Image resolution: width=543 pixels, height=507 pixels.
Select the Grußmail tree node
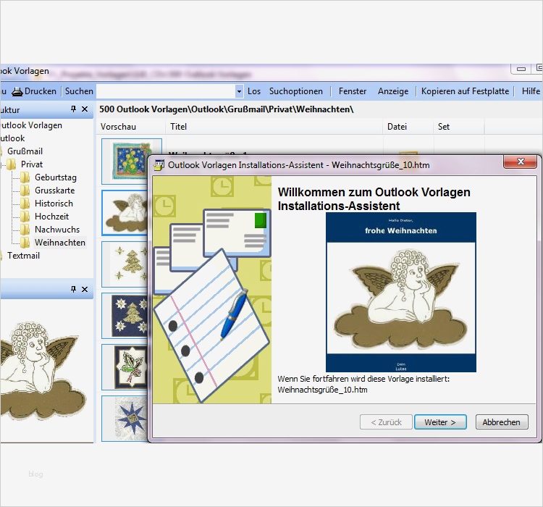(25, 151)
